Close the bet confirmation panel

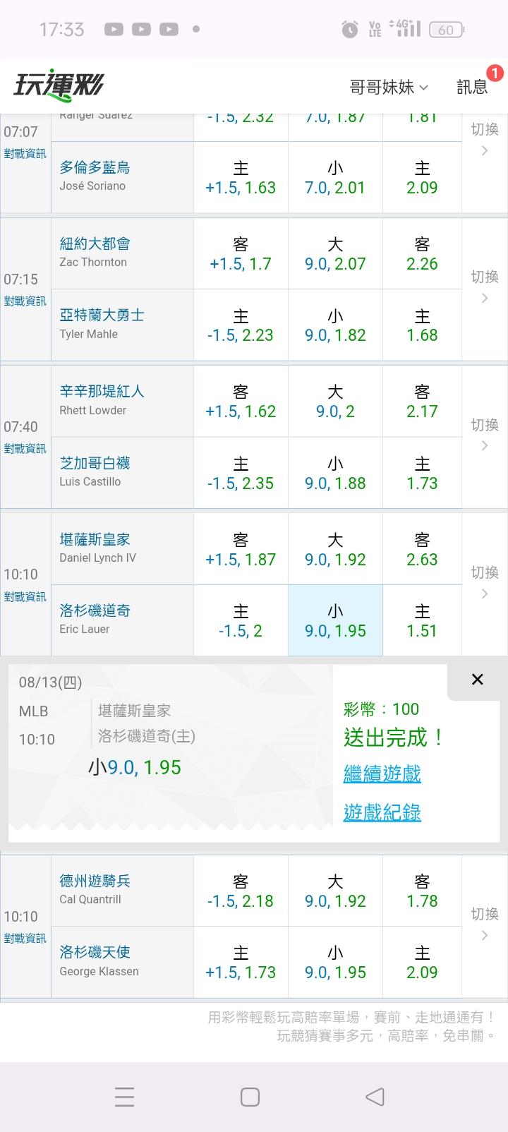(477, 679)
